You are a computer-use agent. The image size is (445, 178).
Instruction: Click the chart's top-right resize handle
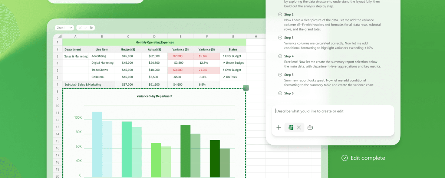245,88
